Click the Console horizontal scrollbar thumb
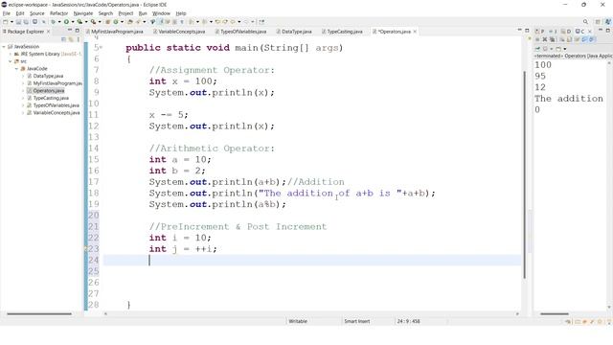 555,313
